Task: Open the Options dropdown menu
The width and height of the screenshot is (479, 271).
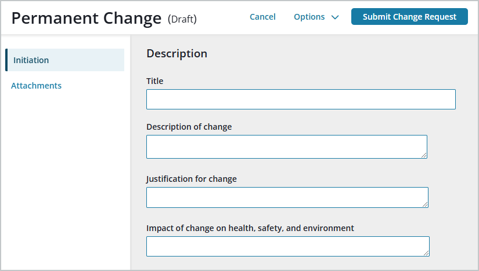Action: [316, 17]
